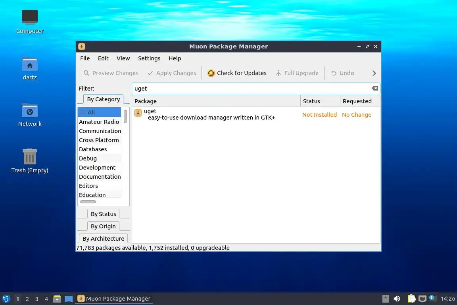Open the Lubuntu start menu icon
This screenshot has height=305, width=457.
pyautogui.click(x=6, y=299)
